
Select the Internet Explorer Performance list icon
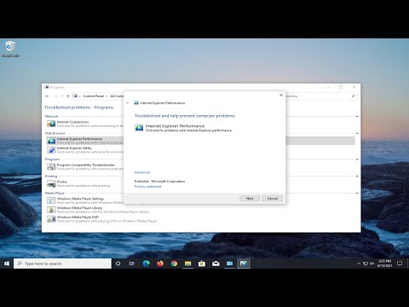click(x=51, y=141)
